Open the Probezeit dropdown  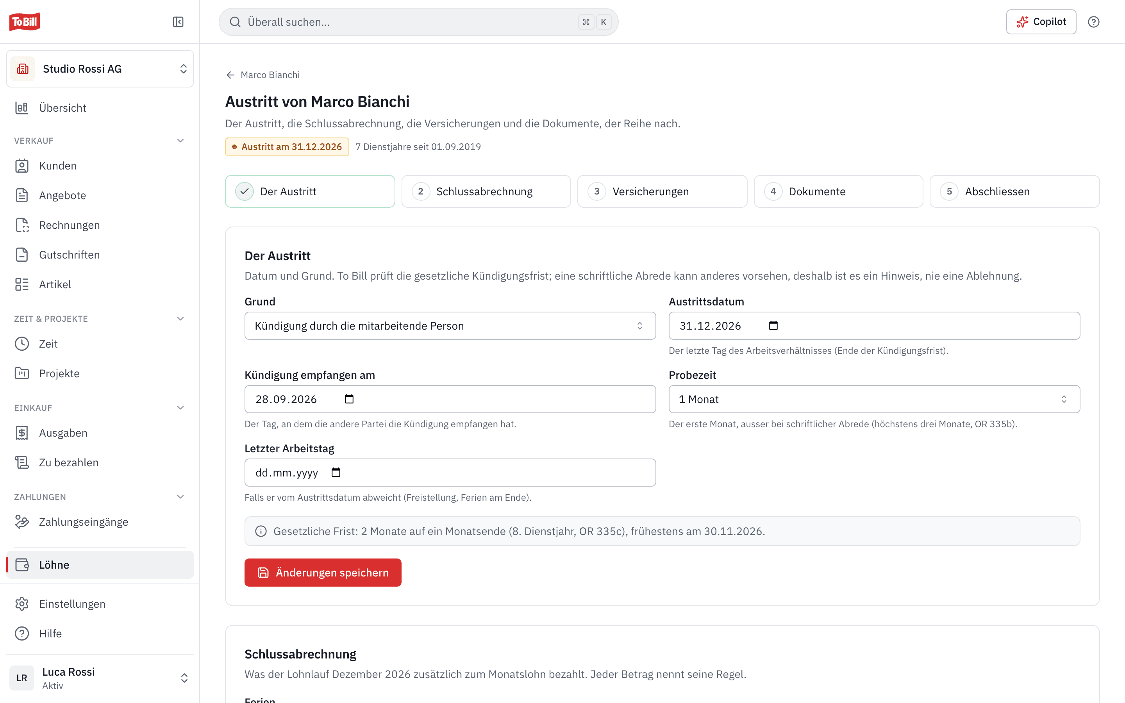click(874, 399)
